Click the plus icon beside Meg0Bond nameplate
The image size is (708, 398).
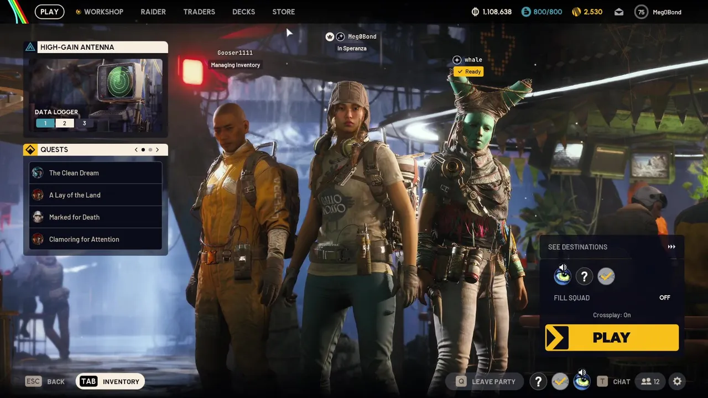coord(341,36)
